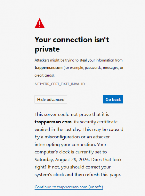
Task: Click the red warning triangle icon
Action: pyautogui.click(x=40, y=23)
